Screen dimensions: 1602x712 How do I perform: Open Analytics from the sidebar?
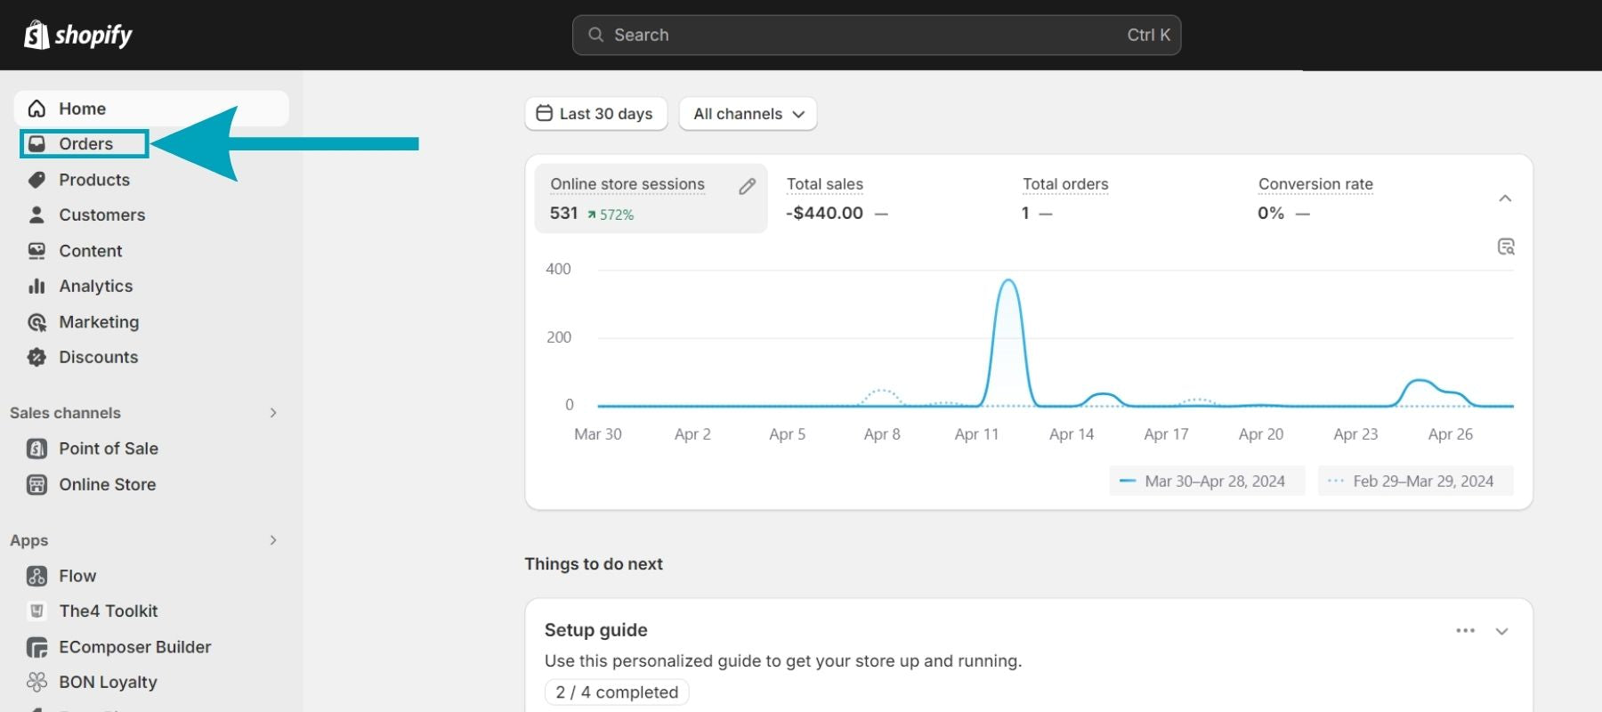(95, 287)
